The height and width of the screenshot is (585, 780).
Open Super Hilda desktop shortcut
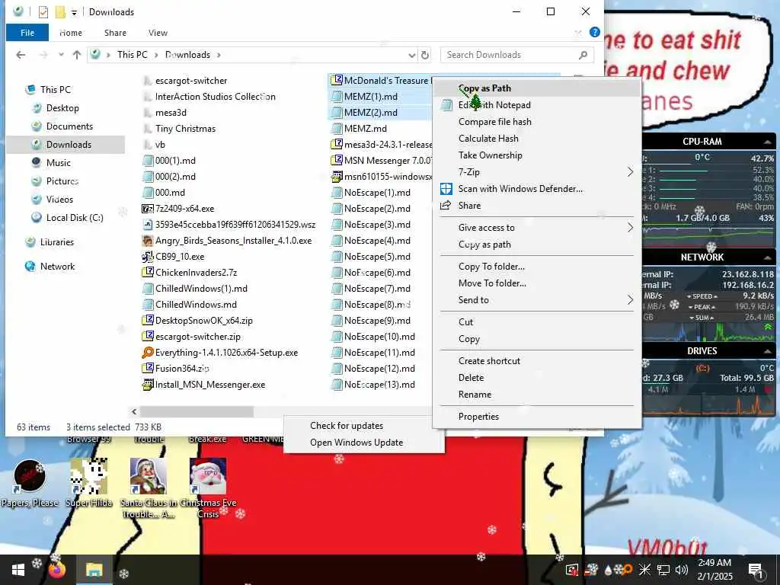point(88,482)
